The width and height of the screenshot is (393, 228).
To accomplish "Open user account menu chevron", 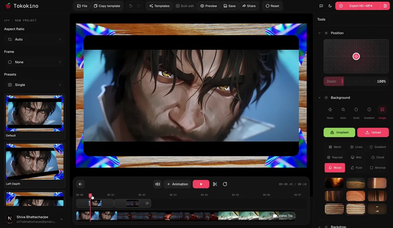I will click(x=61, y=219).
